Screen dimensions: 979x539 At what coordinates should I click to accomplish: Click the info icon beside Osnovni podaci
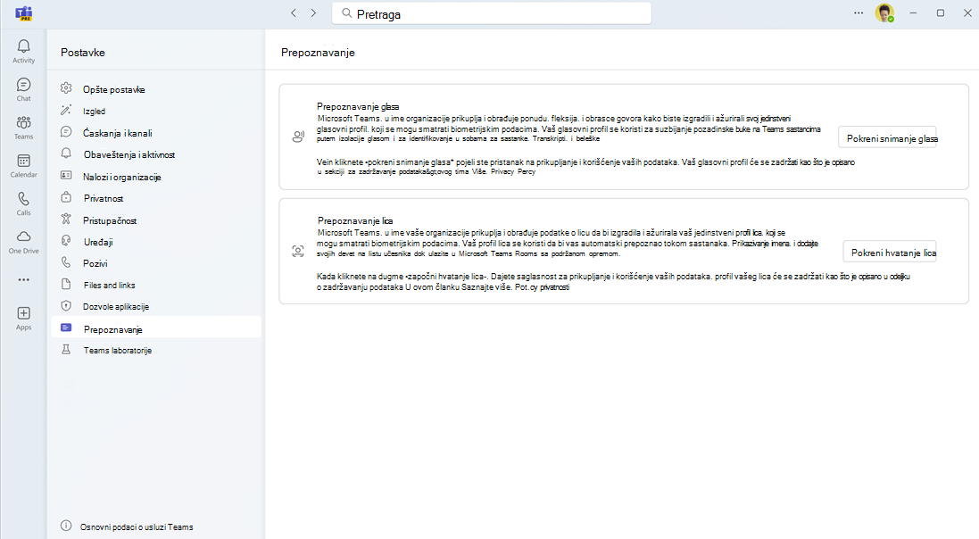point(66,526)
